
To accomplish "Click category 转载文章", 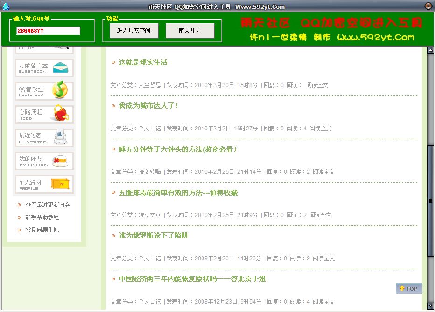I will [149, 215].
